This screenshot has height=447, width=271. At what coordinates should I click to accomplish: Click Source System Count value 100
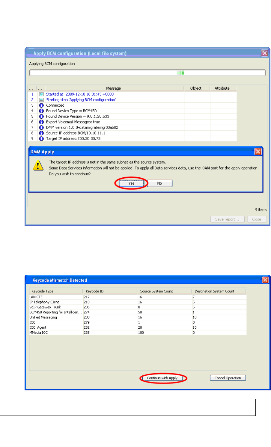pos(141,333)
